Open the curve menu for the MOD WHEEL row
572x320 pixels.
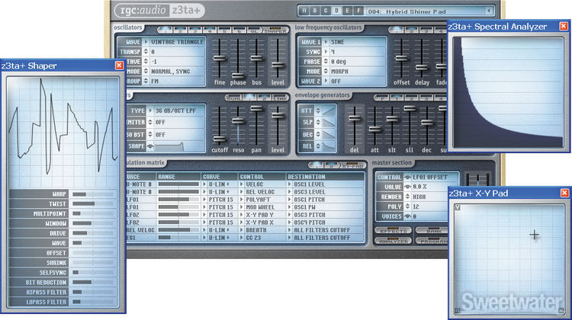[204, 207]
